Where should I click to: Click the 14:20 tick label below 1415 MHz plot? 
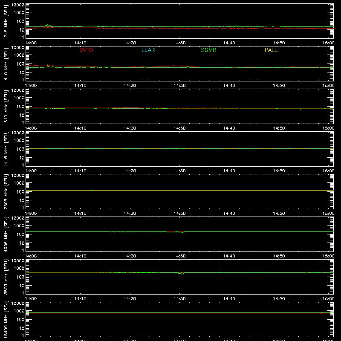pos(130,171)
